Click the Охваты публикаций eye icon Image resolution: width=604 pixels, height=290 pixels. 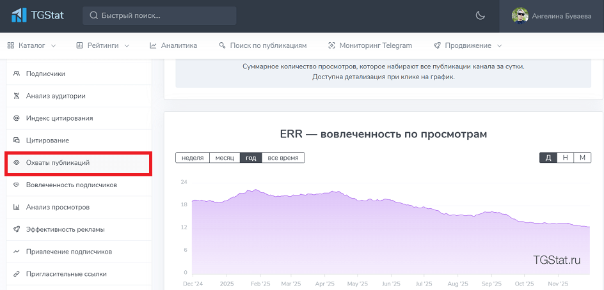click(x=17, y=163)
